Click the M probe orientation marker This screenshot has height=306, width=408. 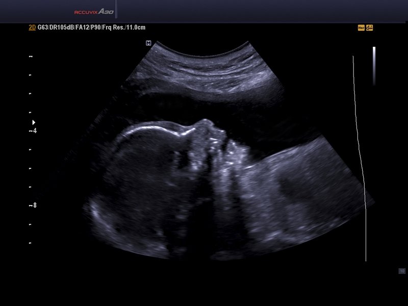(148, 43)
